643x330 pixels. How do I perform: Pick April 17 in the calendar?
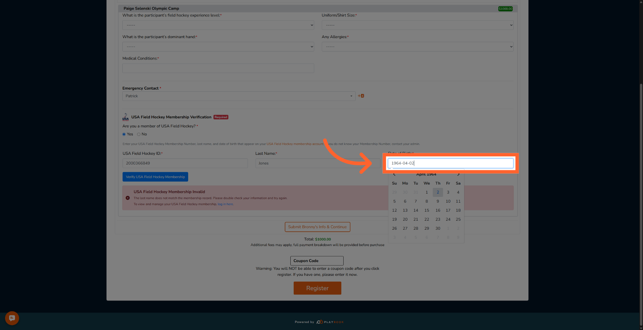point(448,210)
